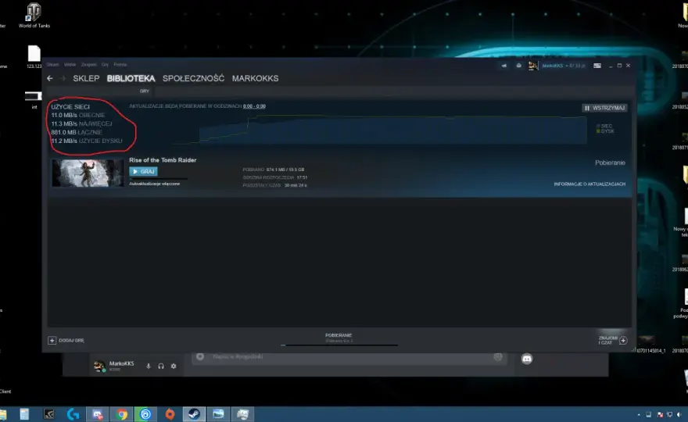This screenshot has width=688, height=422.
Task: Open Steam announcements megaphone icon
Action: click(x=503, y=66)
